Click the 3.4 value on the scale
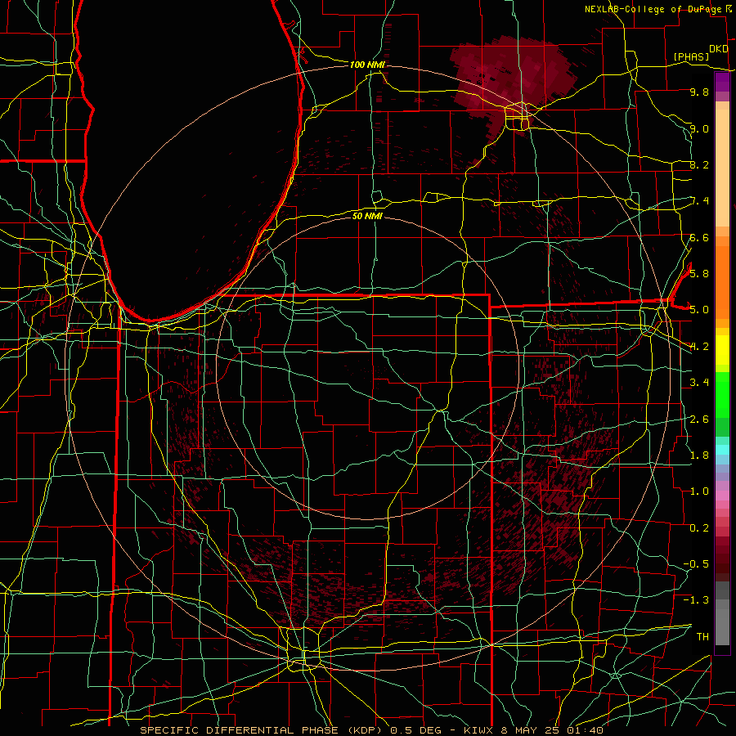Viewport: 736px width, 736px height. tap(699, 382)
